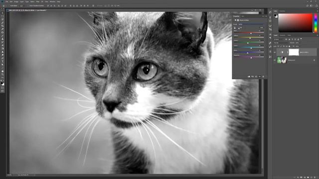Click the open document's title tab

(27, 10)
